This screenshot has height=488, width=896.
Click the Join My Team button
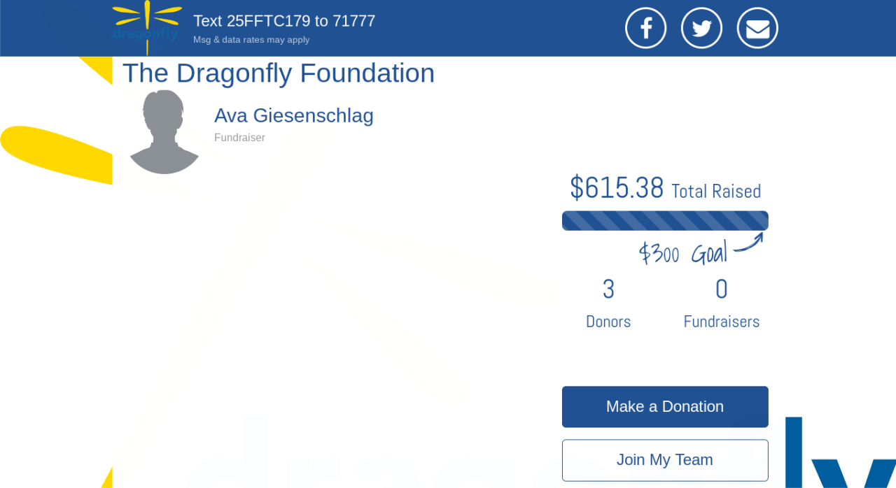(x=664, y=460)
